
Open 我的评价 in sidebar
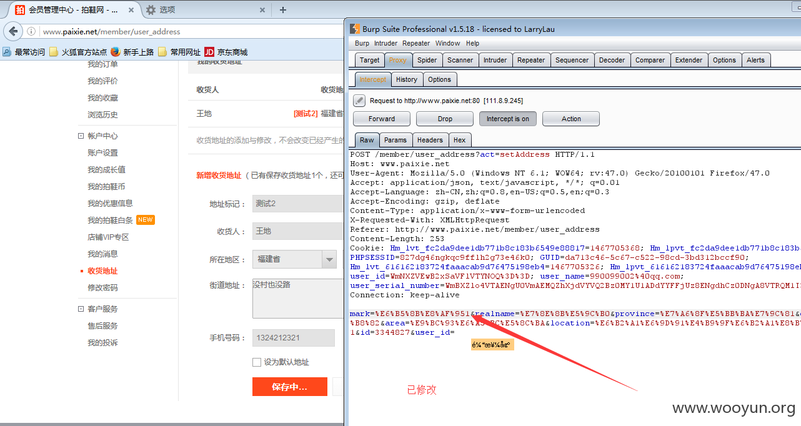tap(102, 81)
